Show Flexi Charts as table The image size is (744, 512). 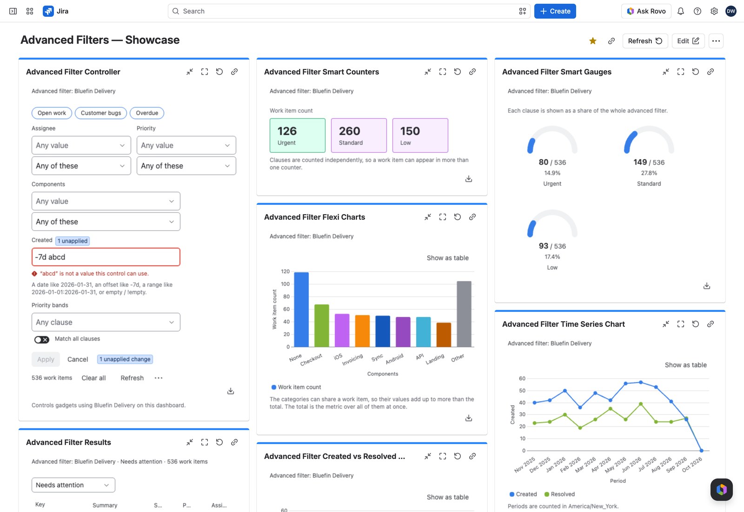[x=448, y=258]
